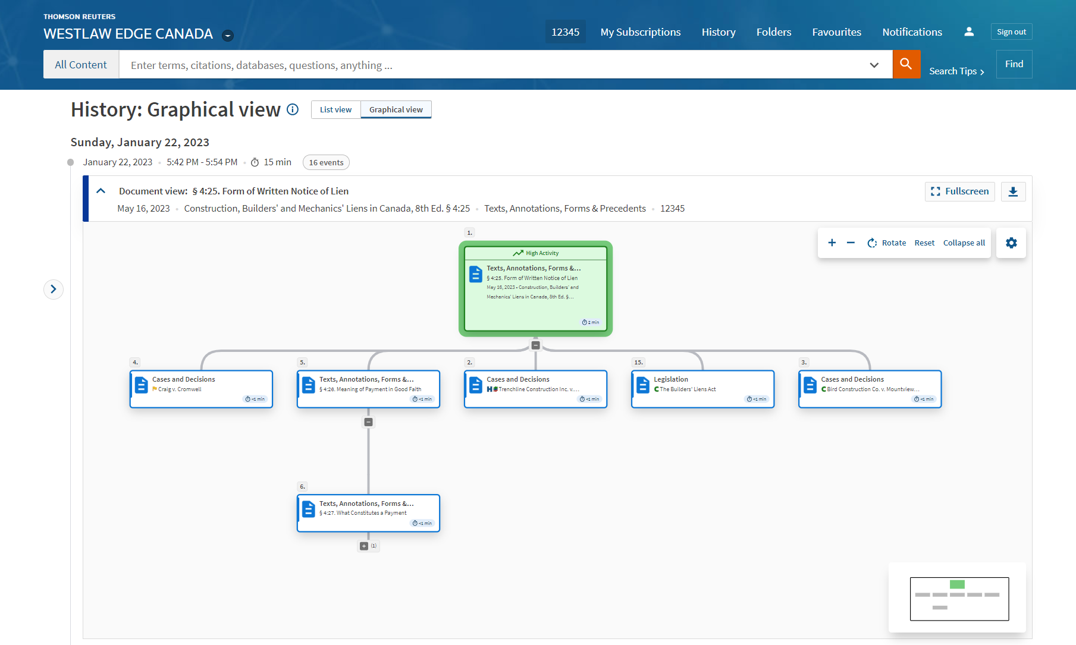The height and width of the screenshot is (645, 1076).
Task: Click the Find button
Action: (x=1014, y=64)
